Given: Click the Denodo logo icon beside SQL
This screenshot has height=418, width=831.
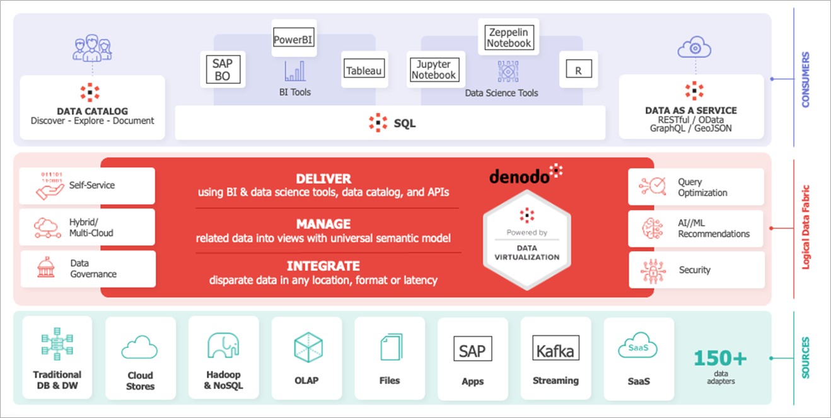Looking at the screenshot, I should tap(378, 123).
